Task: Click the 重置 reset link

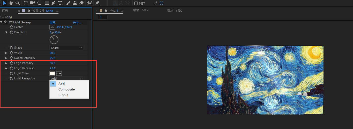Action: point(53,22)
